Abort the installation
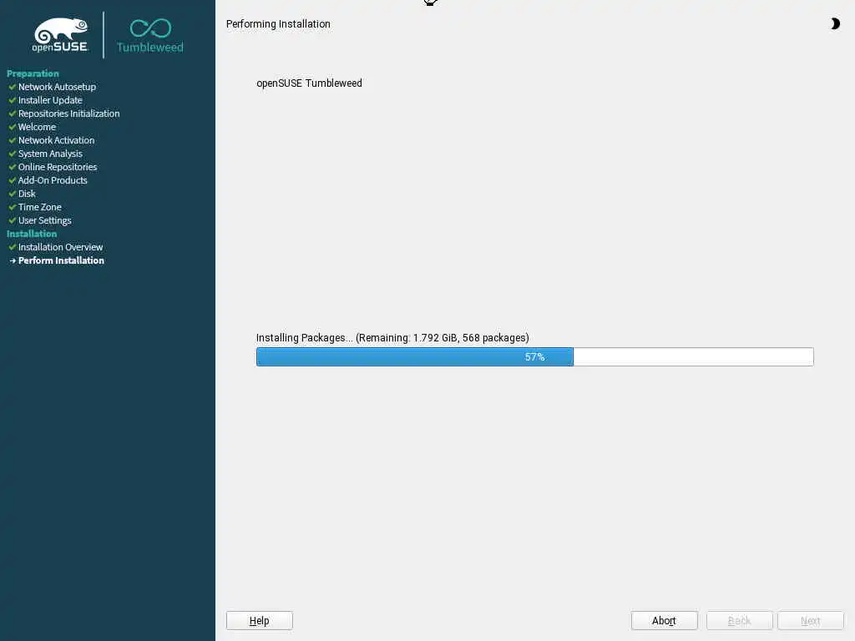 (x=664, y=620)
